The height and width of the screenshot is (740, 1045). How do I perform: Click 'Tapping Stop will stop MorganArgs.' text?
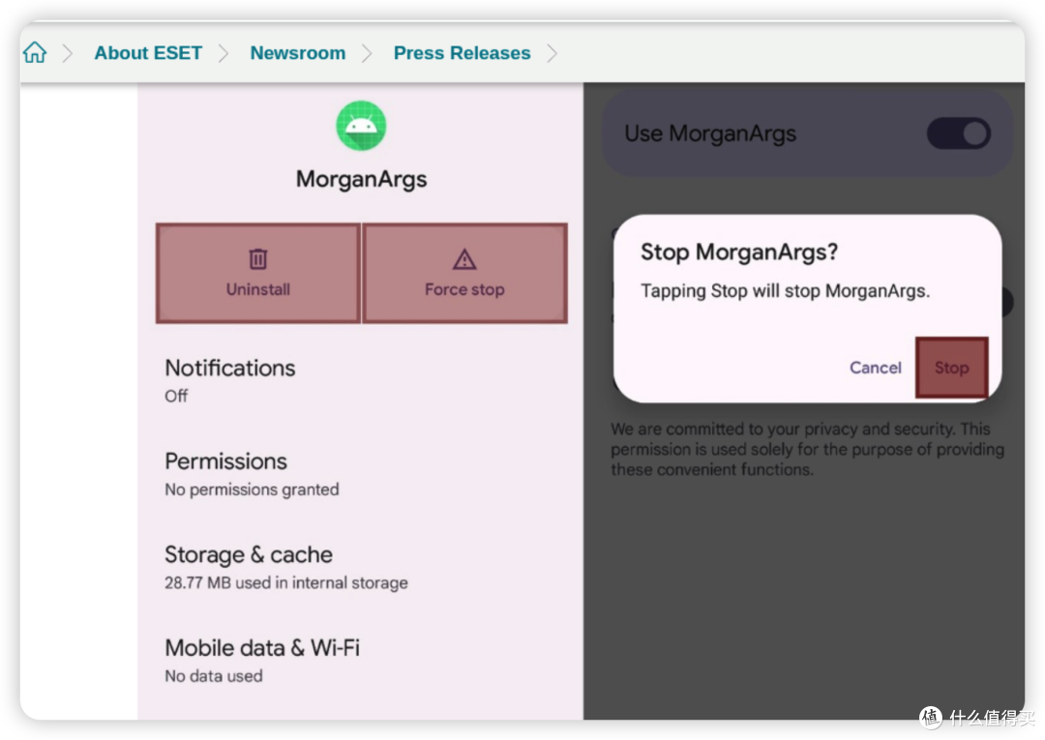coord(785,291)
